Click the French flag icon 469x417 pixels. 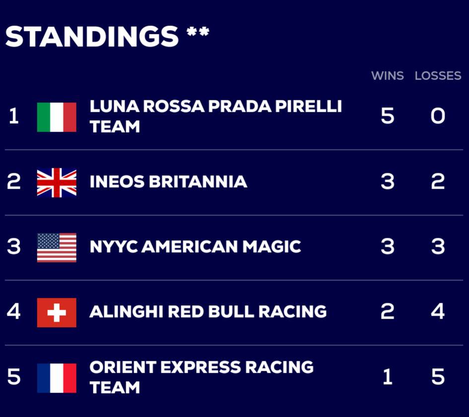click(57, 378)
